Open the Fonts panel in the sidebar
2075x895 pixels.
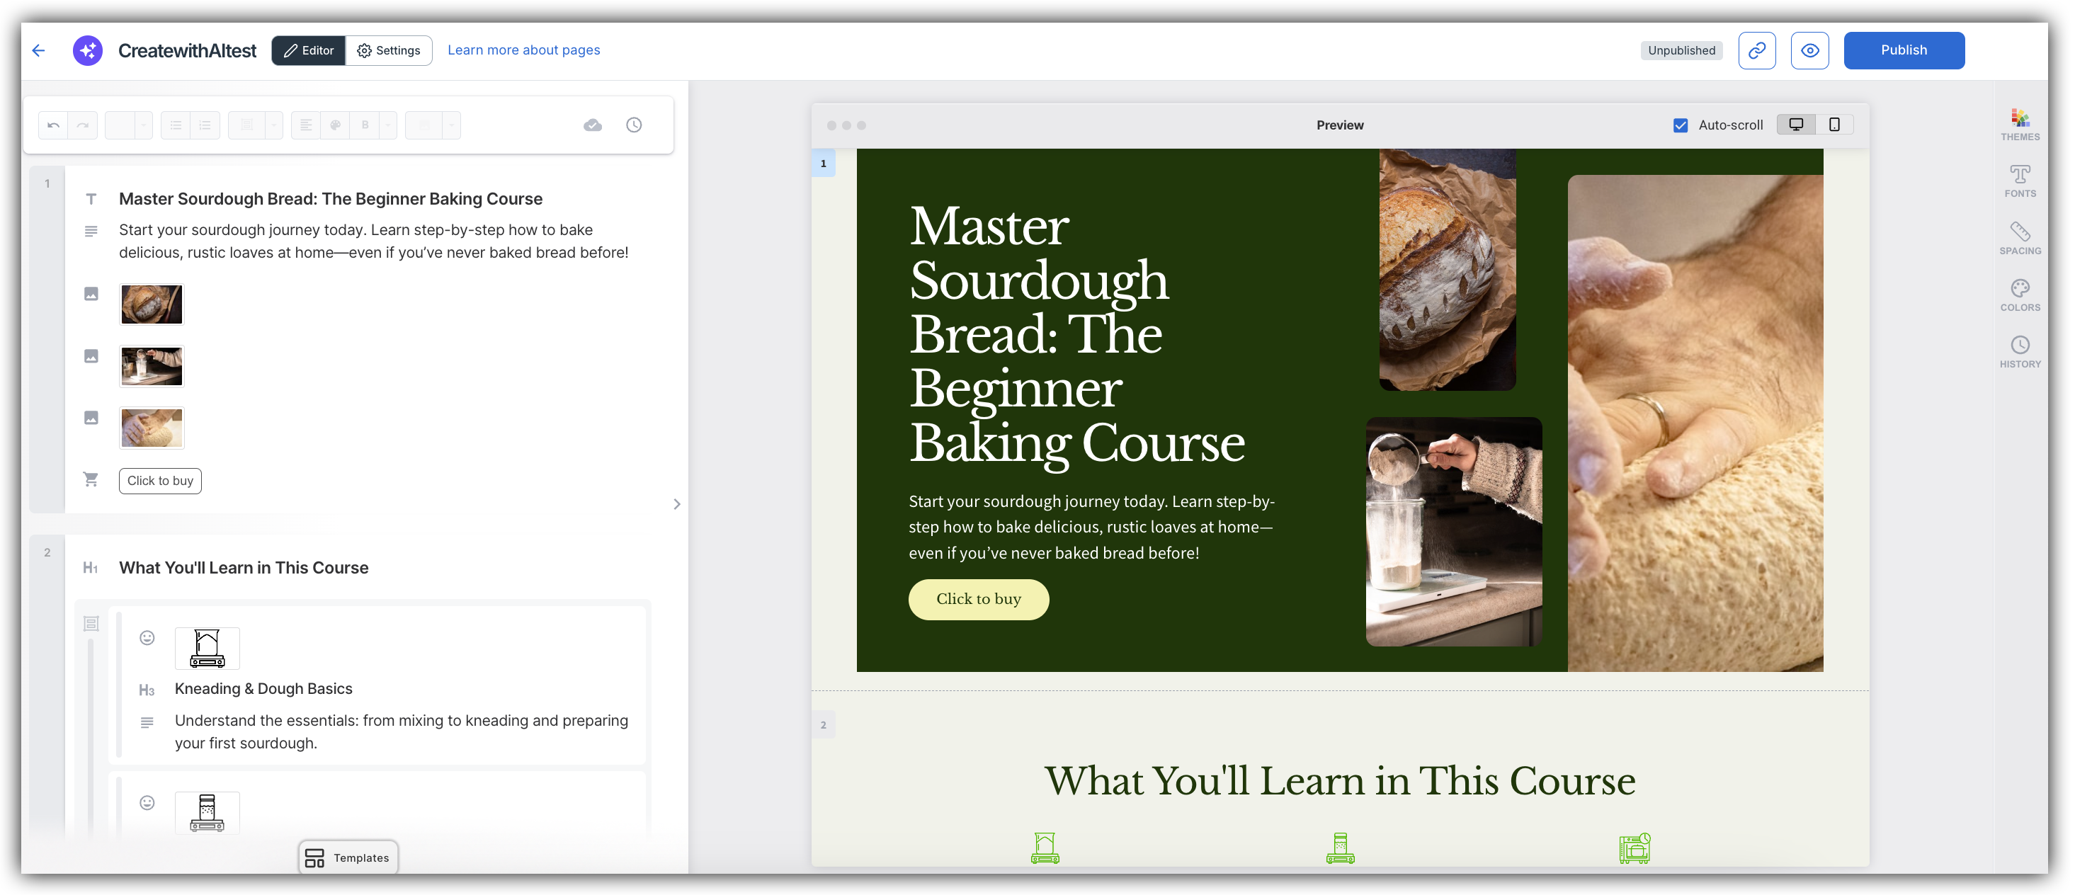pyautogui.click(x=2020, y=181)
